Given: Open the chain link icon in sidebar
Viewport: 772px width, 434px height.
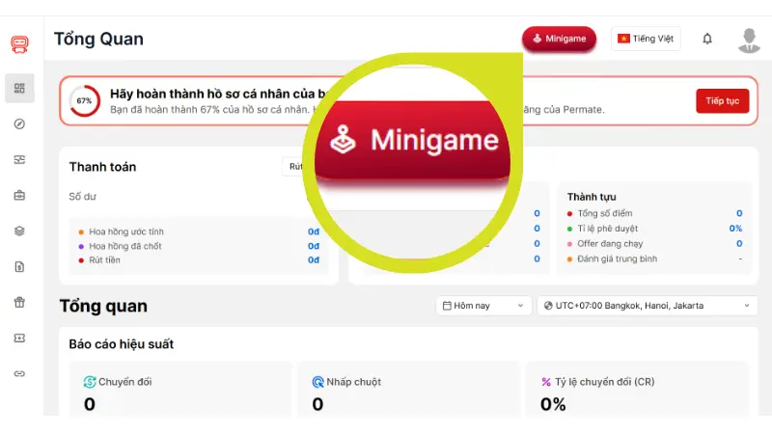Looking at the screenshot, I should click(x=19, y=373).
